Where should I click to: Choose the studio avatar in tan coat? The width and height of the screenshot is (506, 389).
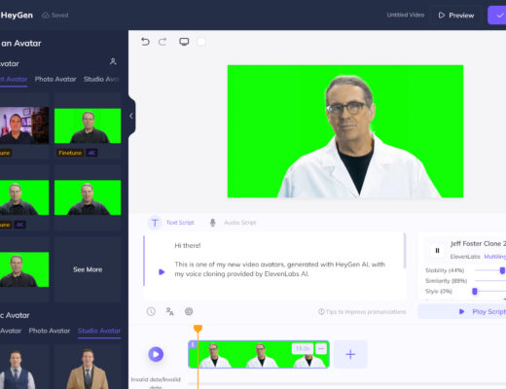[88, 369]
